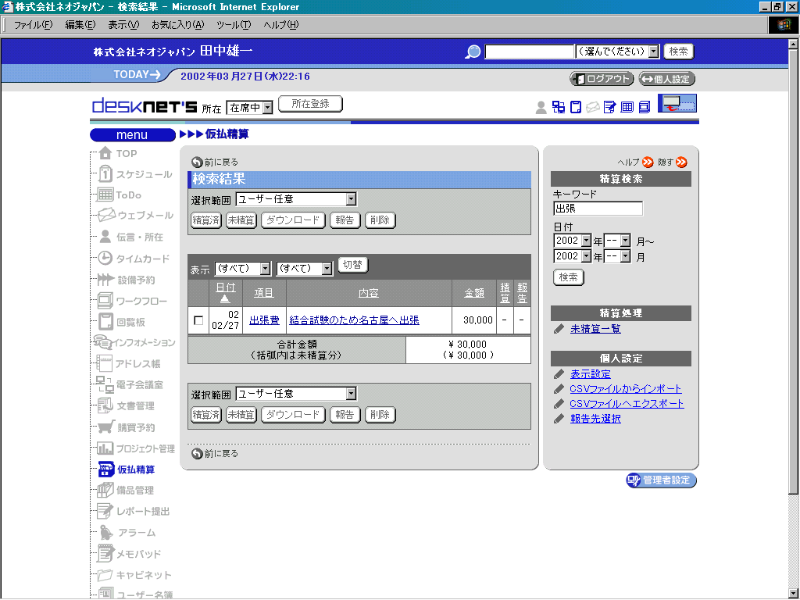Image resolution: width=800 pixels, height=600 pixels.
Task: Click the window switch icon beside the top icon row
Action: click(677, 103)
